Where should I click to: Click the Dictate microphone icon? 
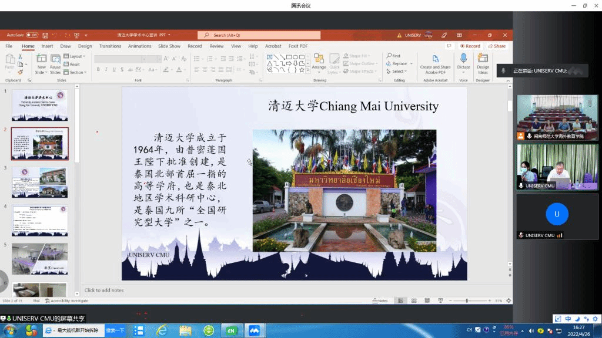tap(463, 59)
